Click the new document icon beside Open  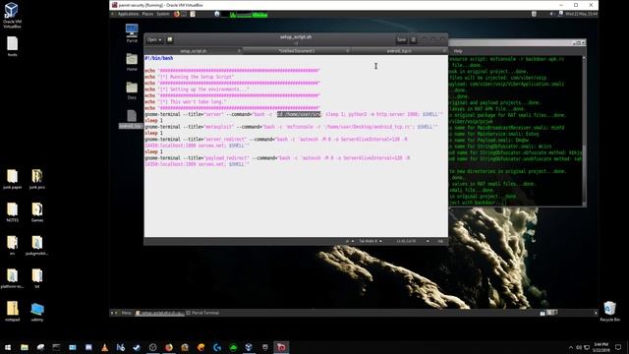170,39
